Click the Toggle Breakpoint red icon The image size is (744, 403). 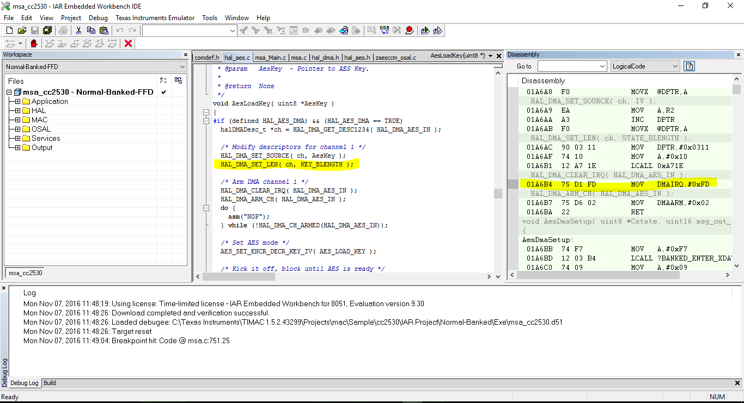point(409,30)
